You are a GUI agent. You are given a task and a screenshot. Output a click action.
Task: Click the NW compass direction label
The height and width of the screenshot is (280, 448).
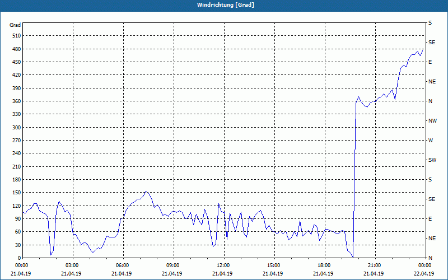click(x=432, y=121)
